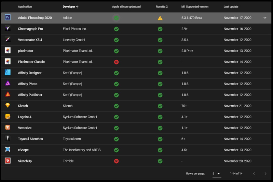Click the Last update column header

pyautogui.click(x=231, y=7)
